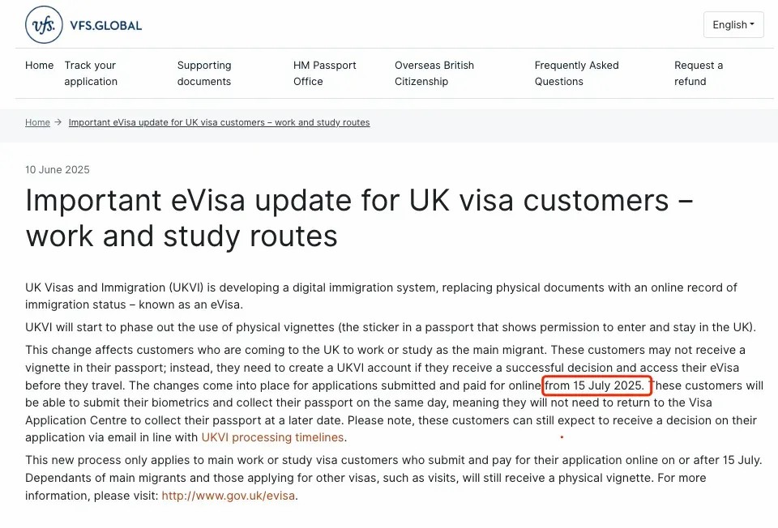Click the VFS.GLOBAL wordmark text

pos(105,26)
